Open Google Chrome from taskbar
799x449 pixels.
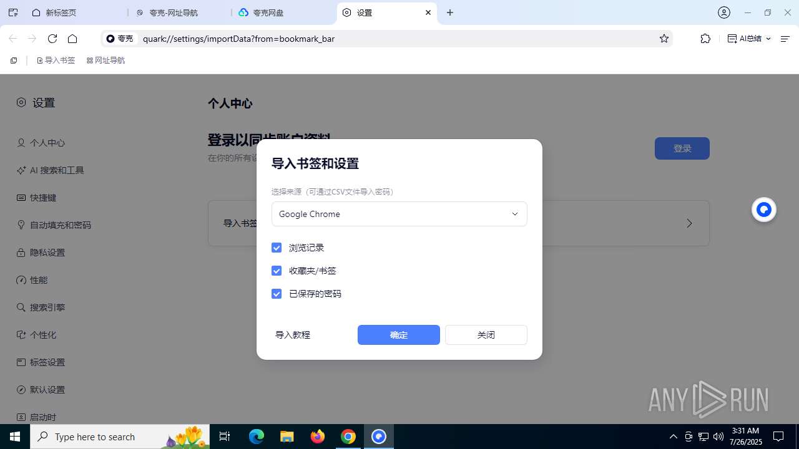pyautogui.click(x=348, y=437)
